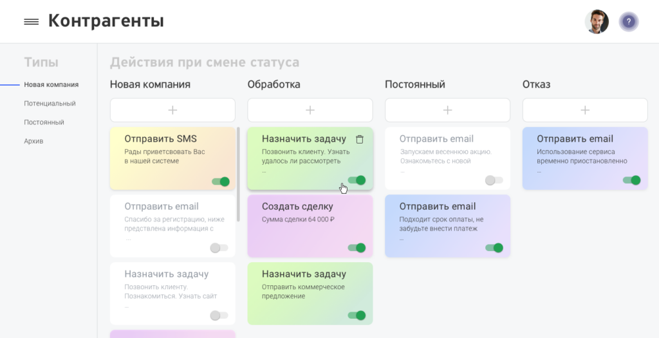Viewport: 659px width, 338px height.
Task: Add action with plus in Отказ column
Action: (x=584, y=110)
